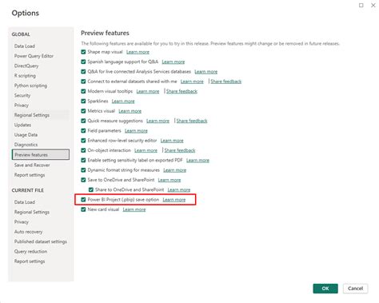Disable Power BI Project (.pbip) save option

(x=83, y=200)
